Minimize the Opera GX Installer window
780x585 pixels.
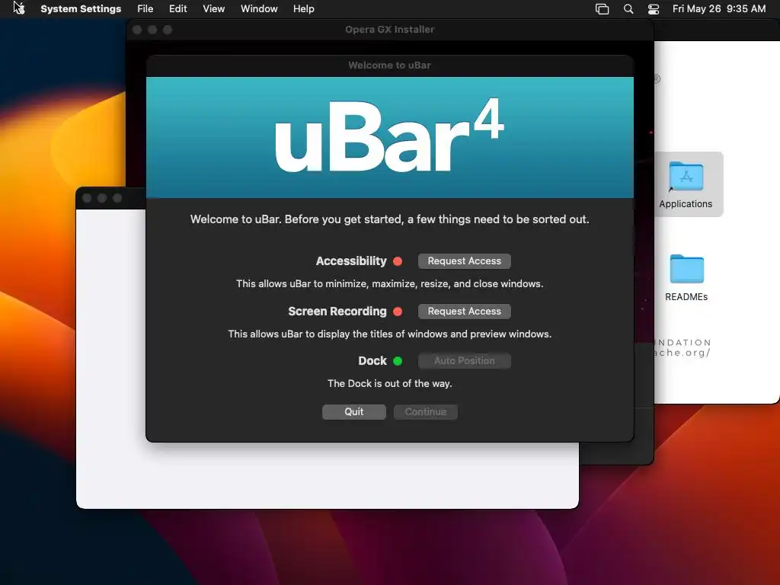[152, 30]
